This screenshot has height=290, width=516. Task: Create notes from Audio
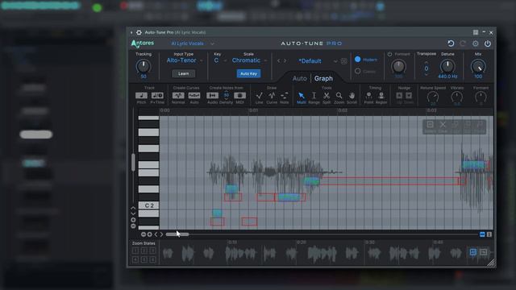click(212, 95)
